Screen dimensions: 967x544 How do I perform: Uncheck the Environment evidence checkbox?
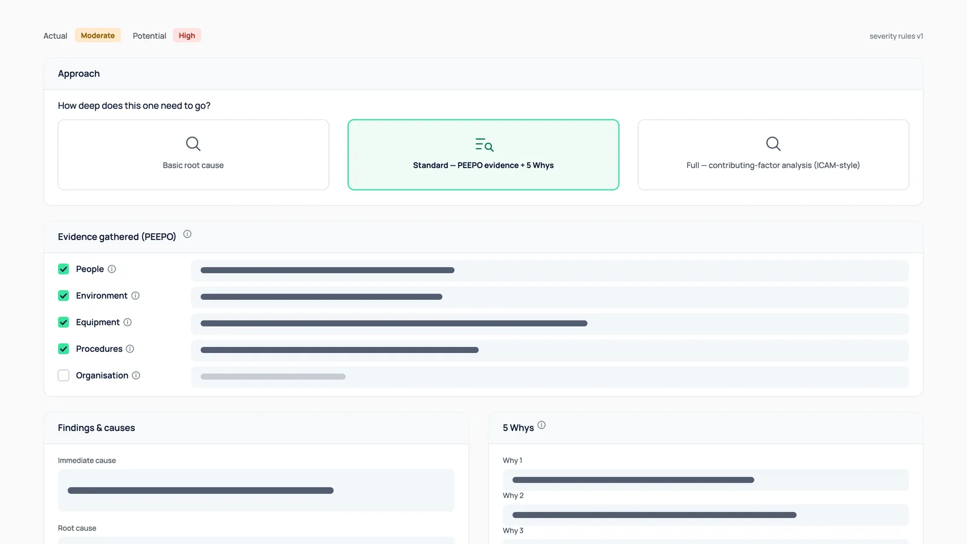63,296
